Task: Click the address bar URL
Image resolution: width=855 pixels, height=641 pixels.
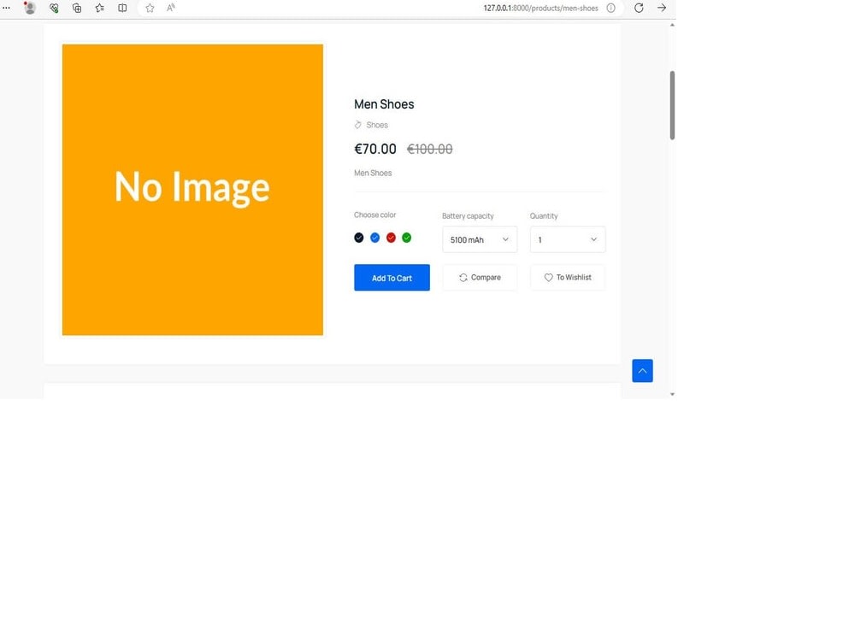Action: (540, 9)
